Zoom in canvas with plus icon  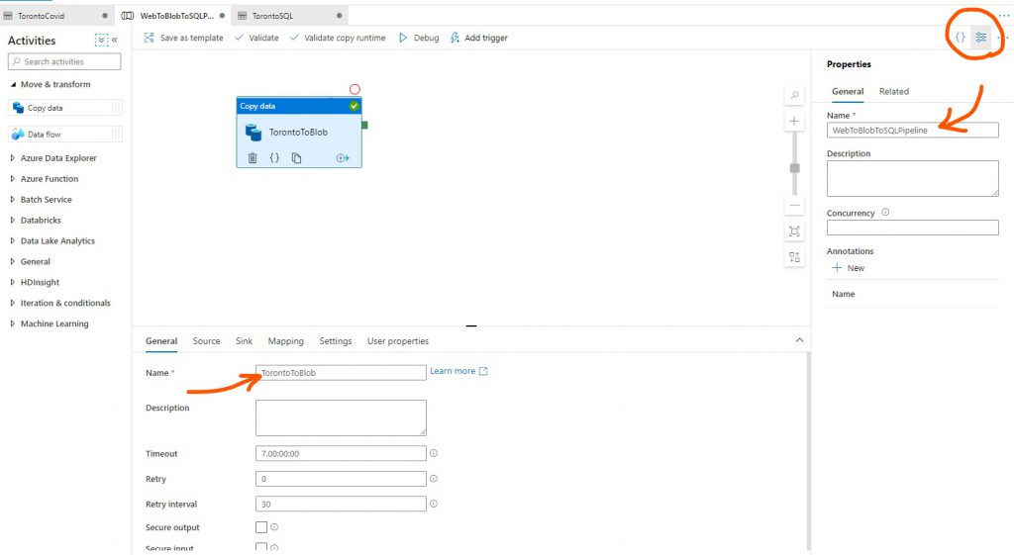coord(794,122)
